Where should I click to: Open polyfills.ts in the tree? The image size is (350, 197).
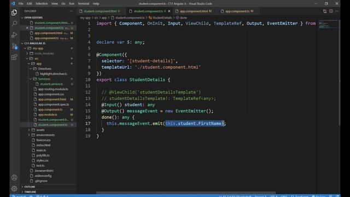[x=43, y=155]
